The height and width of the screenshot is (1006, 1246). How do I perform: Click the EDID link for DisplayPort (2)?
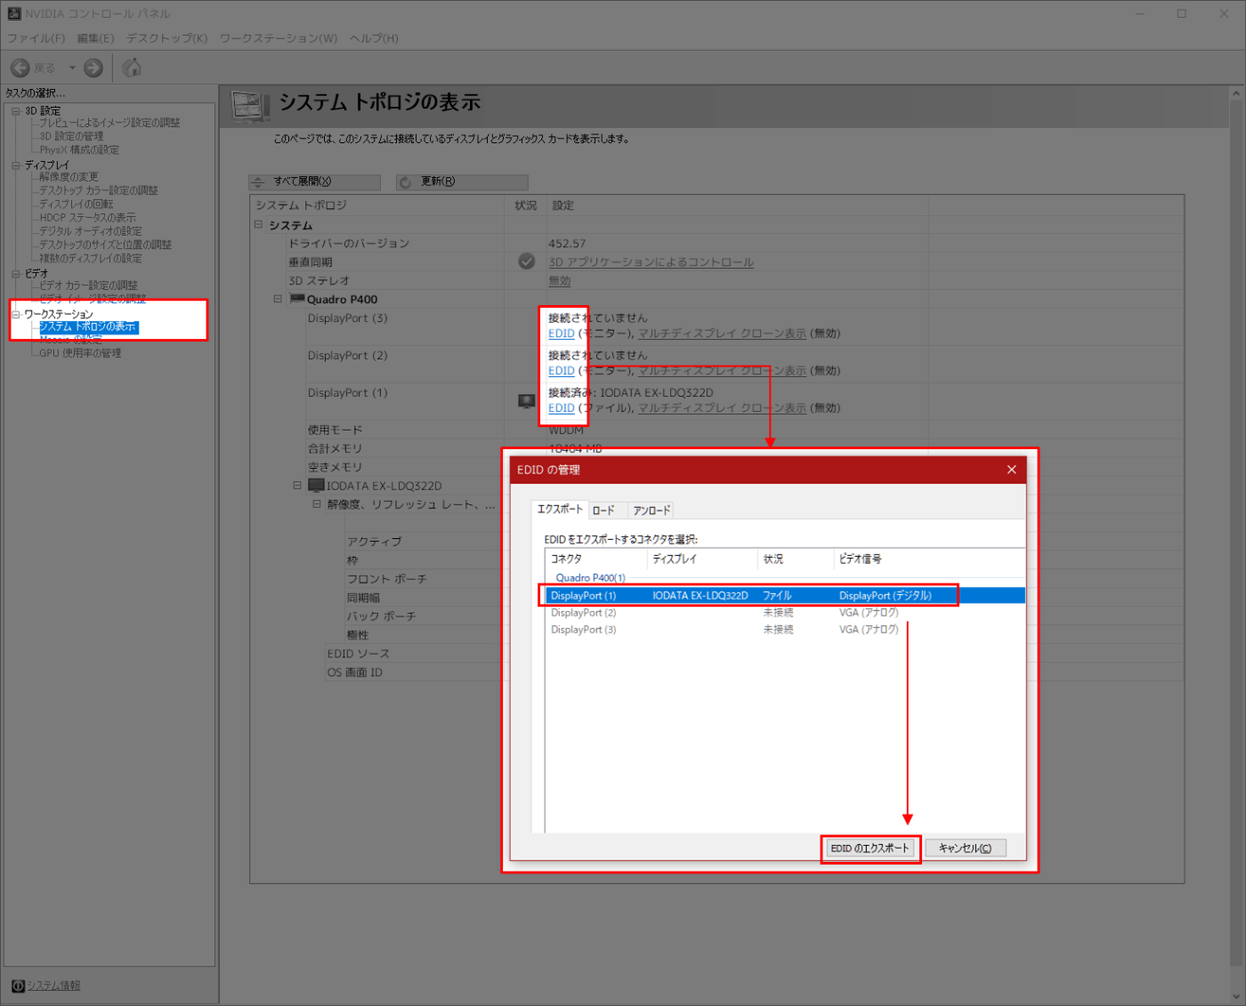point(561,371)
